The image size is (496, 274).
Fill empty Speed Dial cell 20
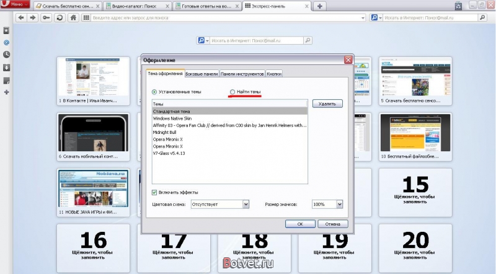pyautogui.click(x=415, y=249)
